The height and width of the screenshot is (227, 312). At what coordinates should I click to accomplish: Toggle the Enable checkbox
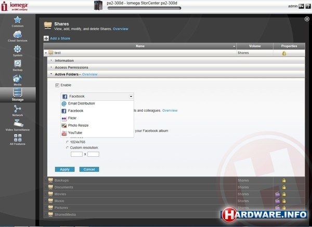[57, 85]
